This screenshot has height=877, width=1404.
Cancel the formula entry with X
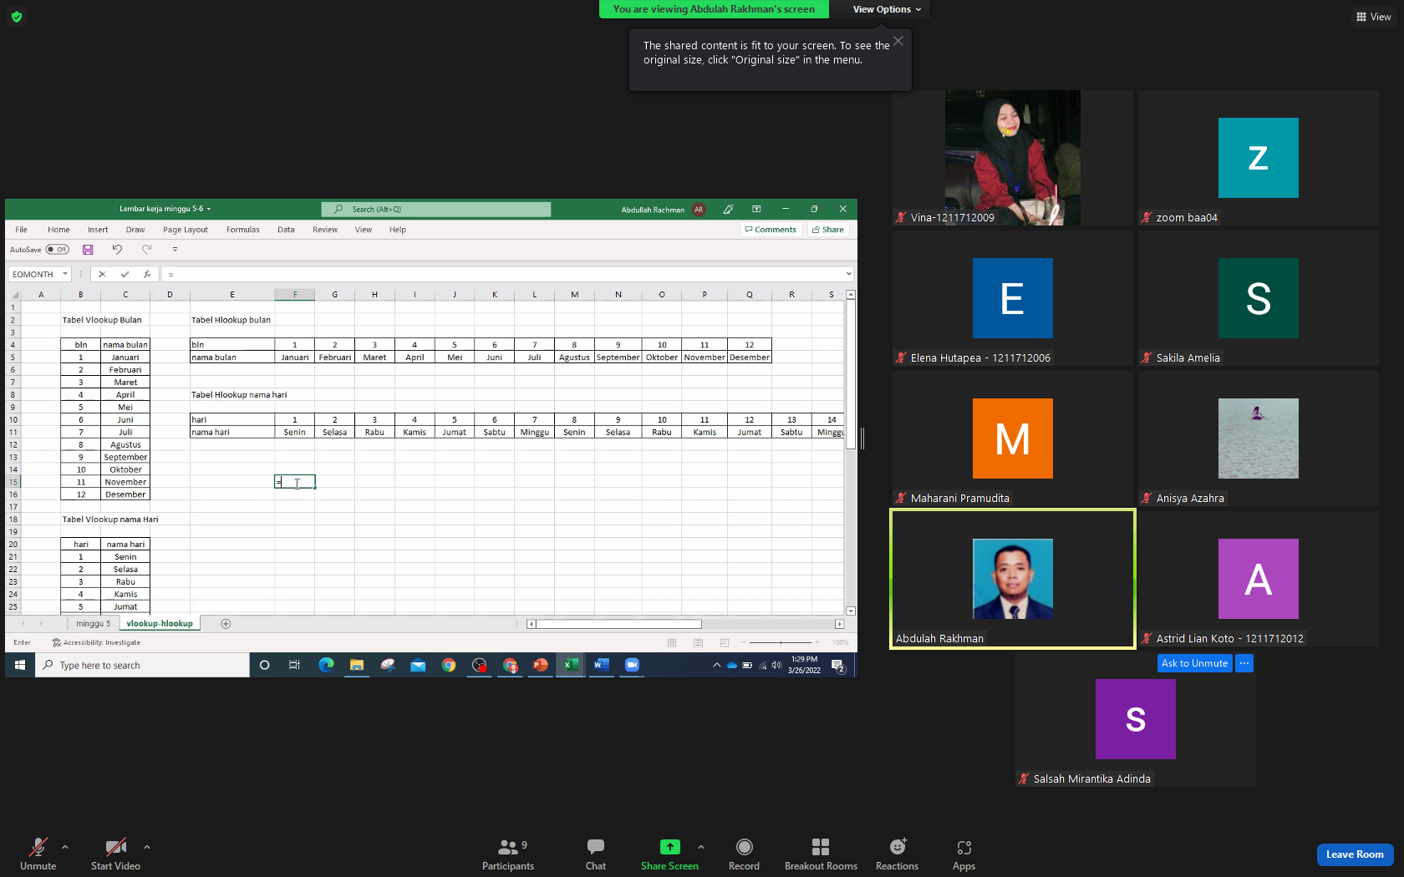[x=102, y=274]
